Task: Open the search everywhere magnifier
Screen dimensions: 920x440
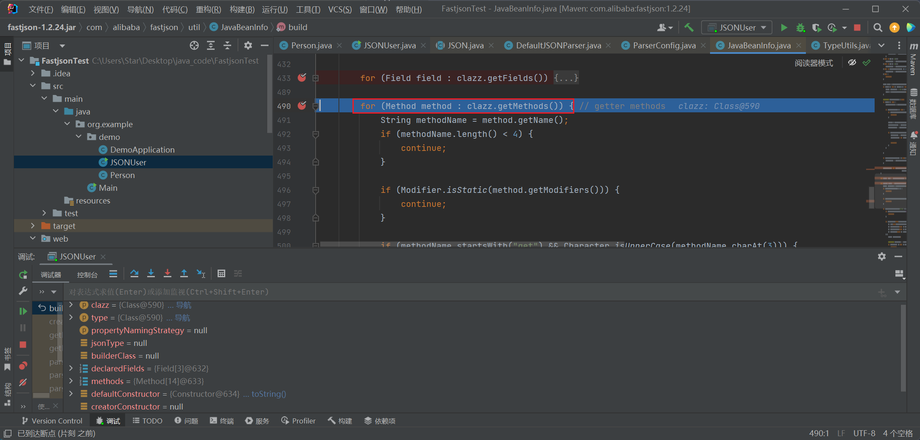Action: pos(878,28)
